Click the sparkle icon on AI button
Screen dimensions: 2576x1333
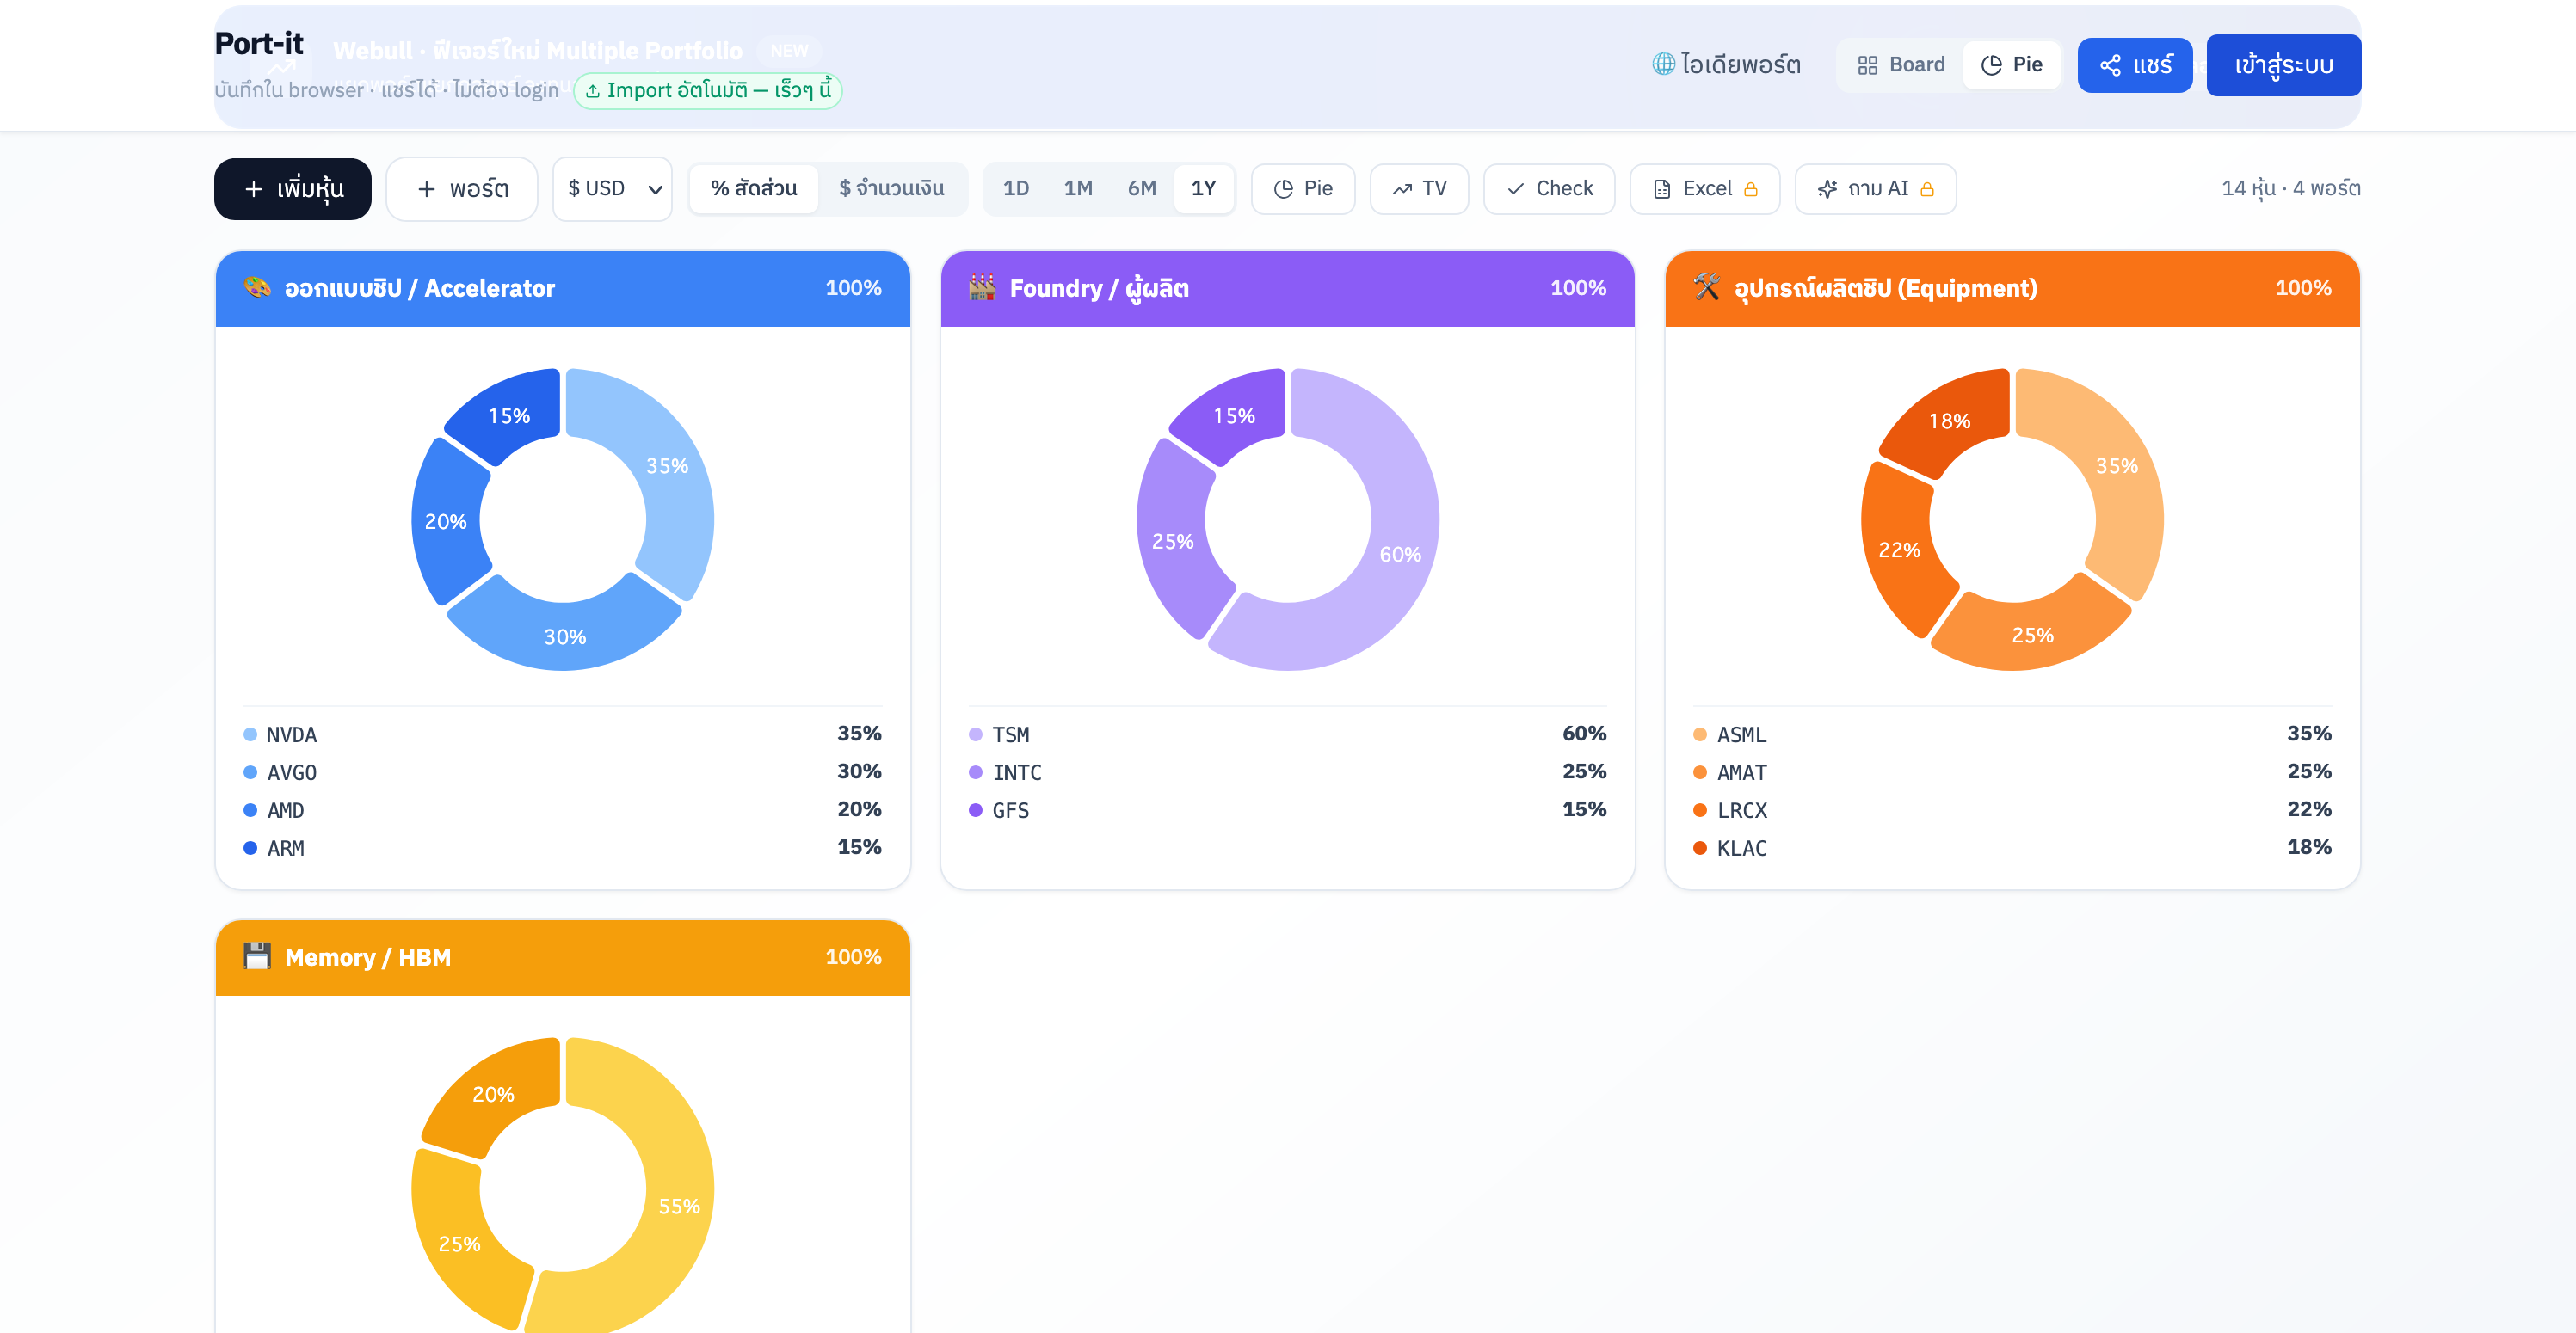pos(1827,189)
